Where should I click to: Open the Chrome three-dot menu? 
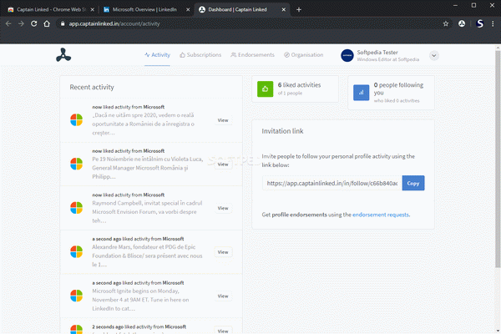(493, 23)
